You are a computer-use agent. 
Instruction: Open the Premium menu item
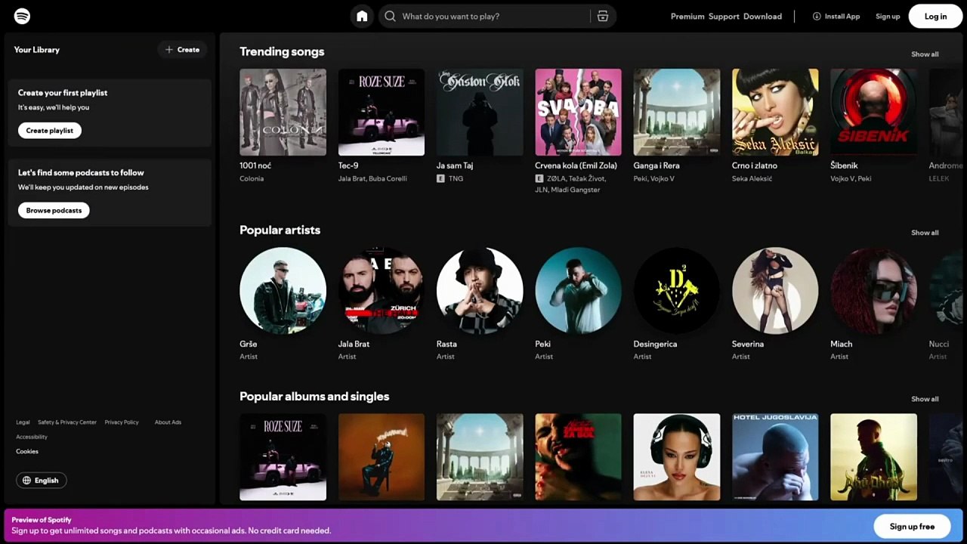[x=687, y=17]
